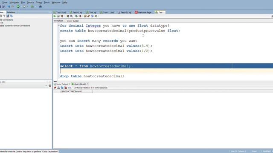The image size is (273, 153).
Task: Open the dropdown in the Jobs panel
Action: click(46, 86)
